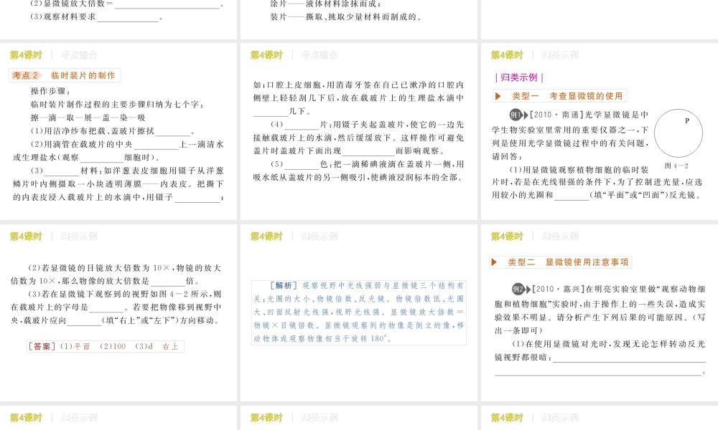Click the orange triangle before 类型一
Image resolution: width=718 pixels, height=430 pixels.
click(498, 96)
